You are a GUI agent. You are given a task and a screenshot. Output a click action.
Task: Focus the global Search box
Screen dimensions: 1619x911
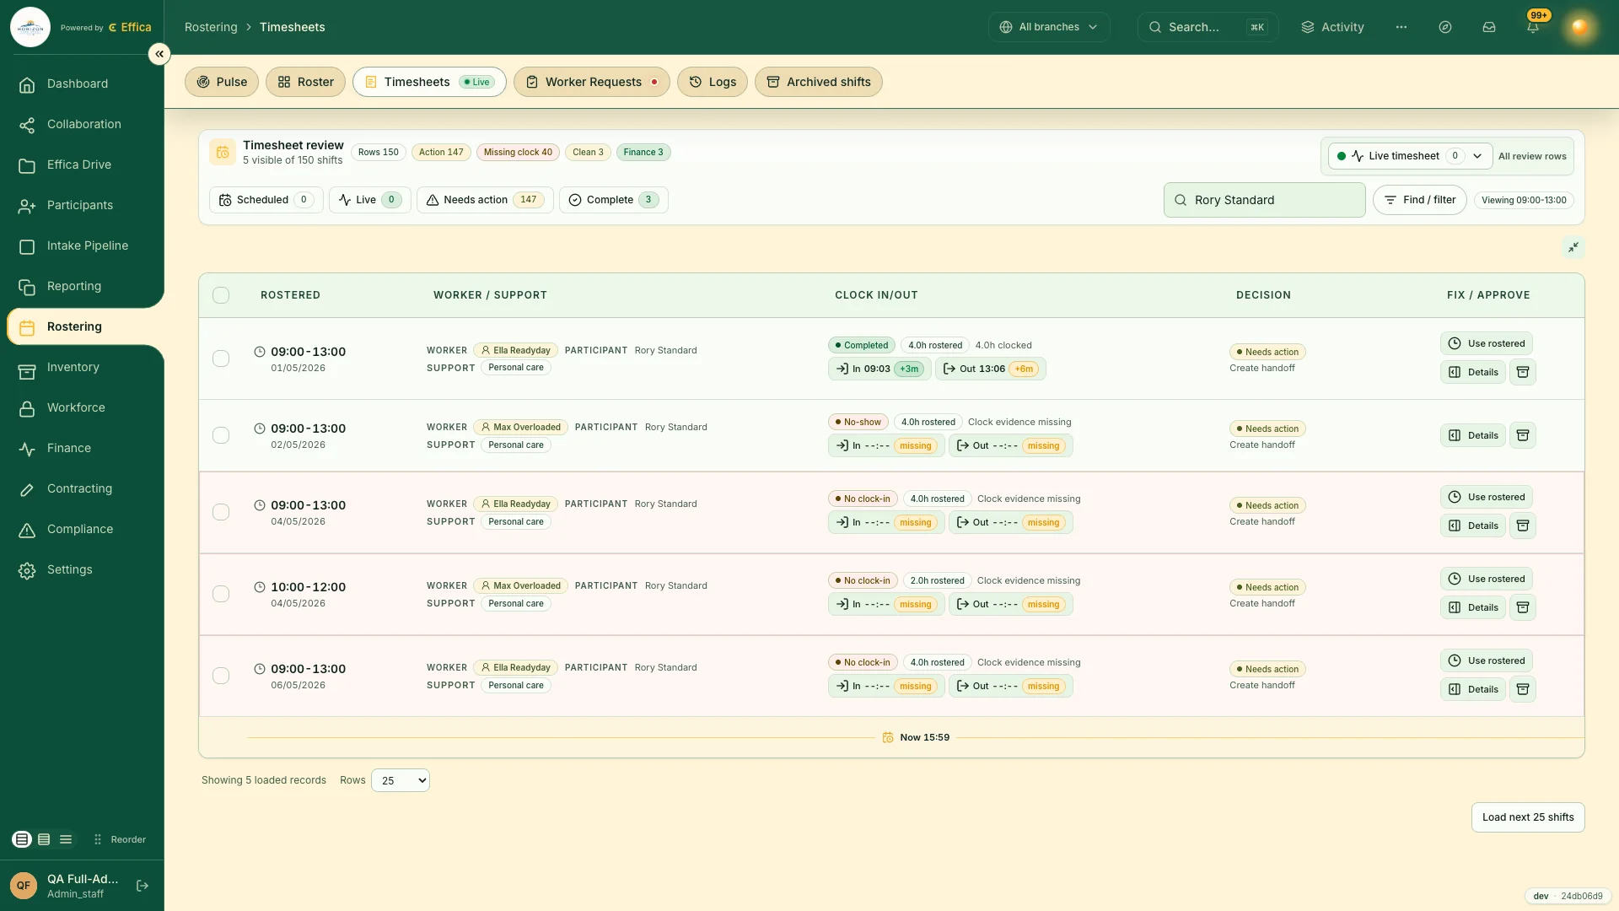(1208, 27)
